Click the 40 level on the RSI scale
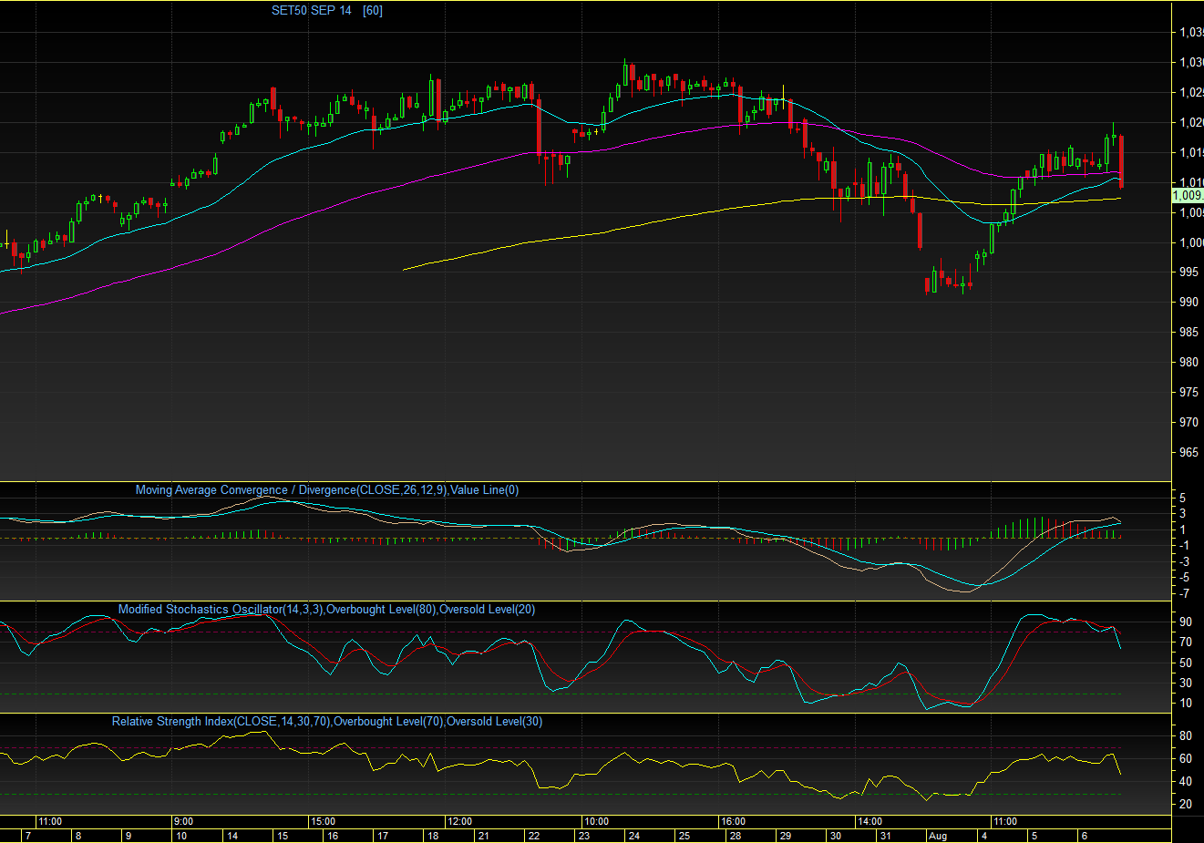 click(1186, 782)
